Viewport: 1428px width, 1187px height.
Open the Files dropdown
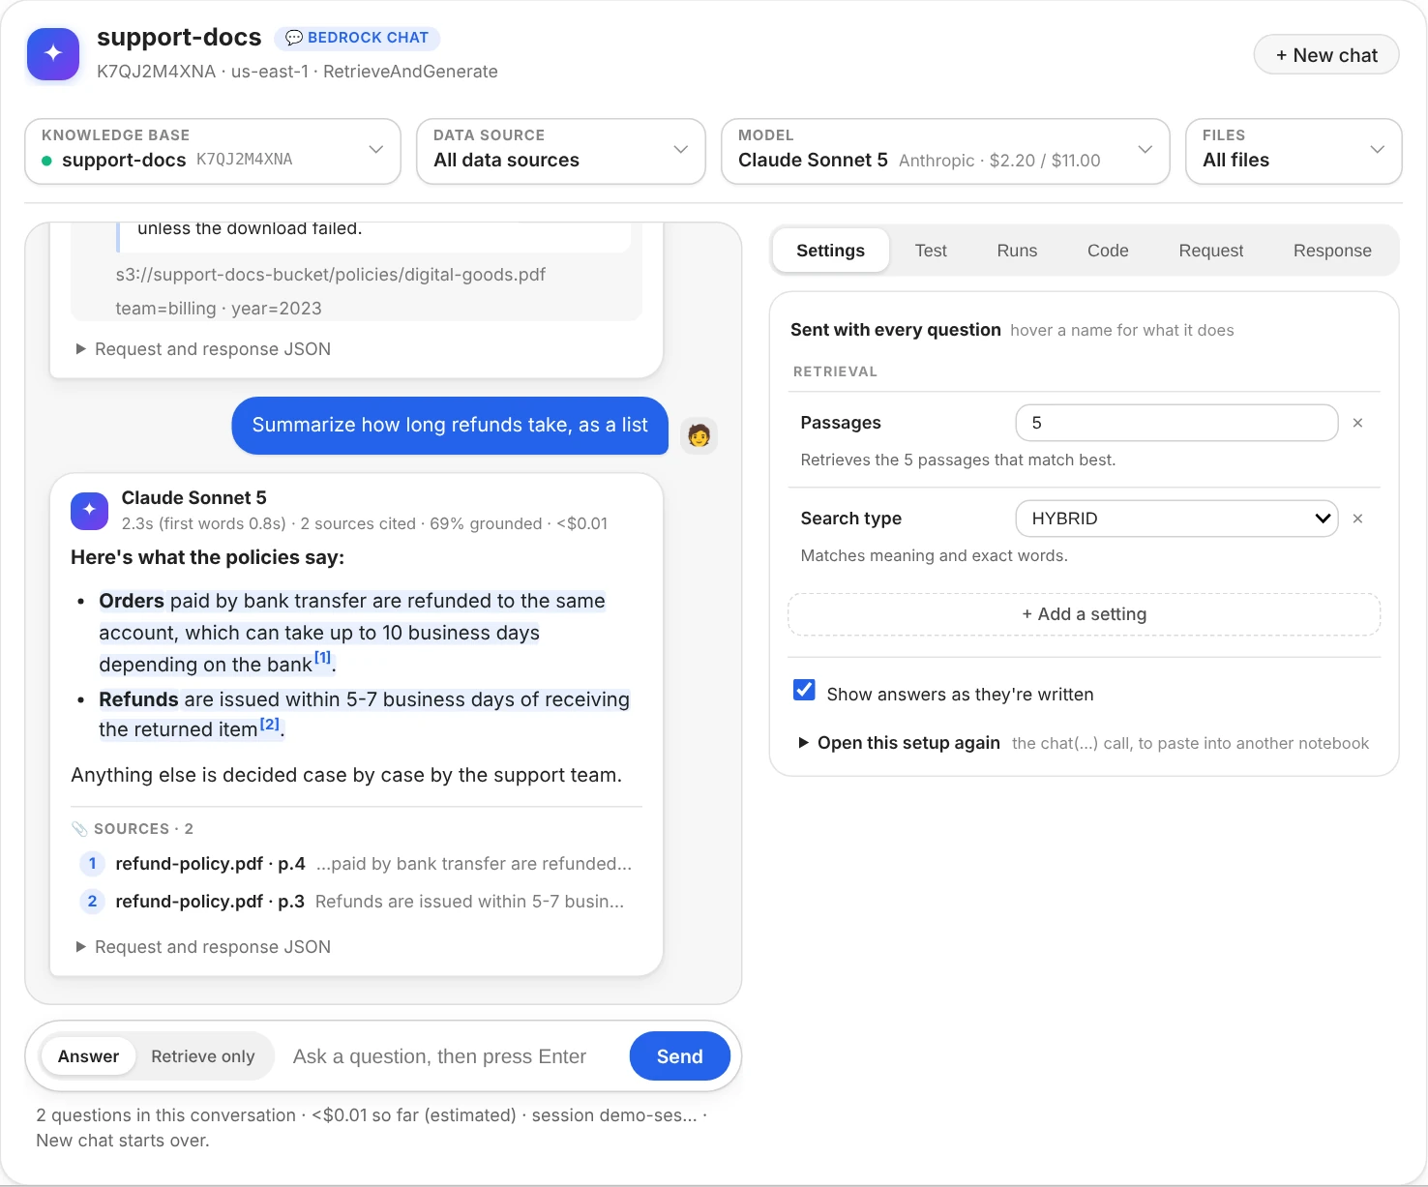[1294, 151]
